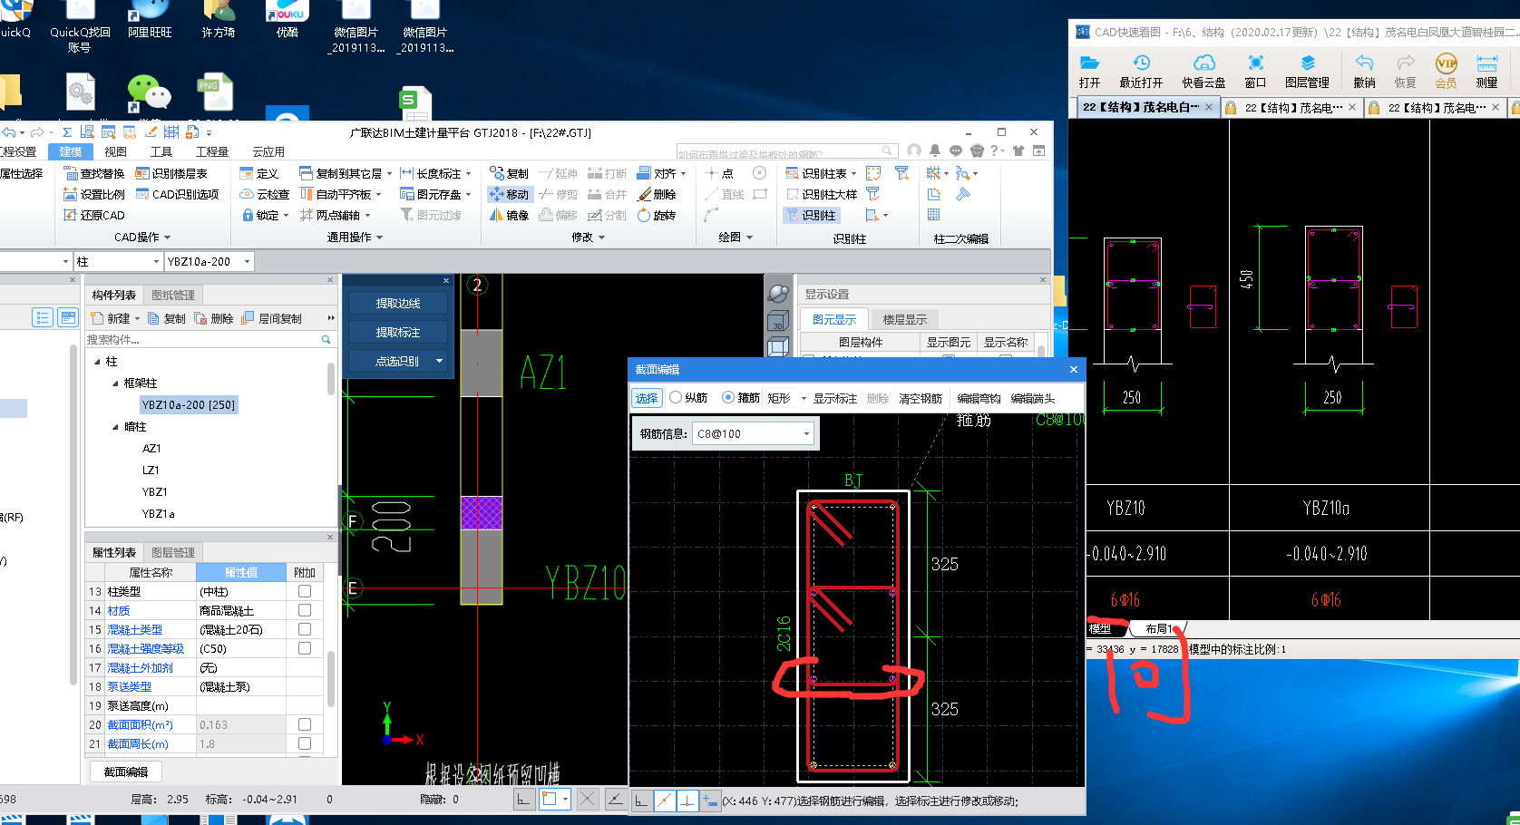Image resolution: width=1520 pixels, height=825 pixels.
Task: Select the 复制 (Copy) tool in 修改 group
Action: click(x=509, y=173)
